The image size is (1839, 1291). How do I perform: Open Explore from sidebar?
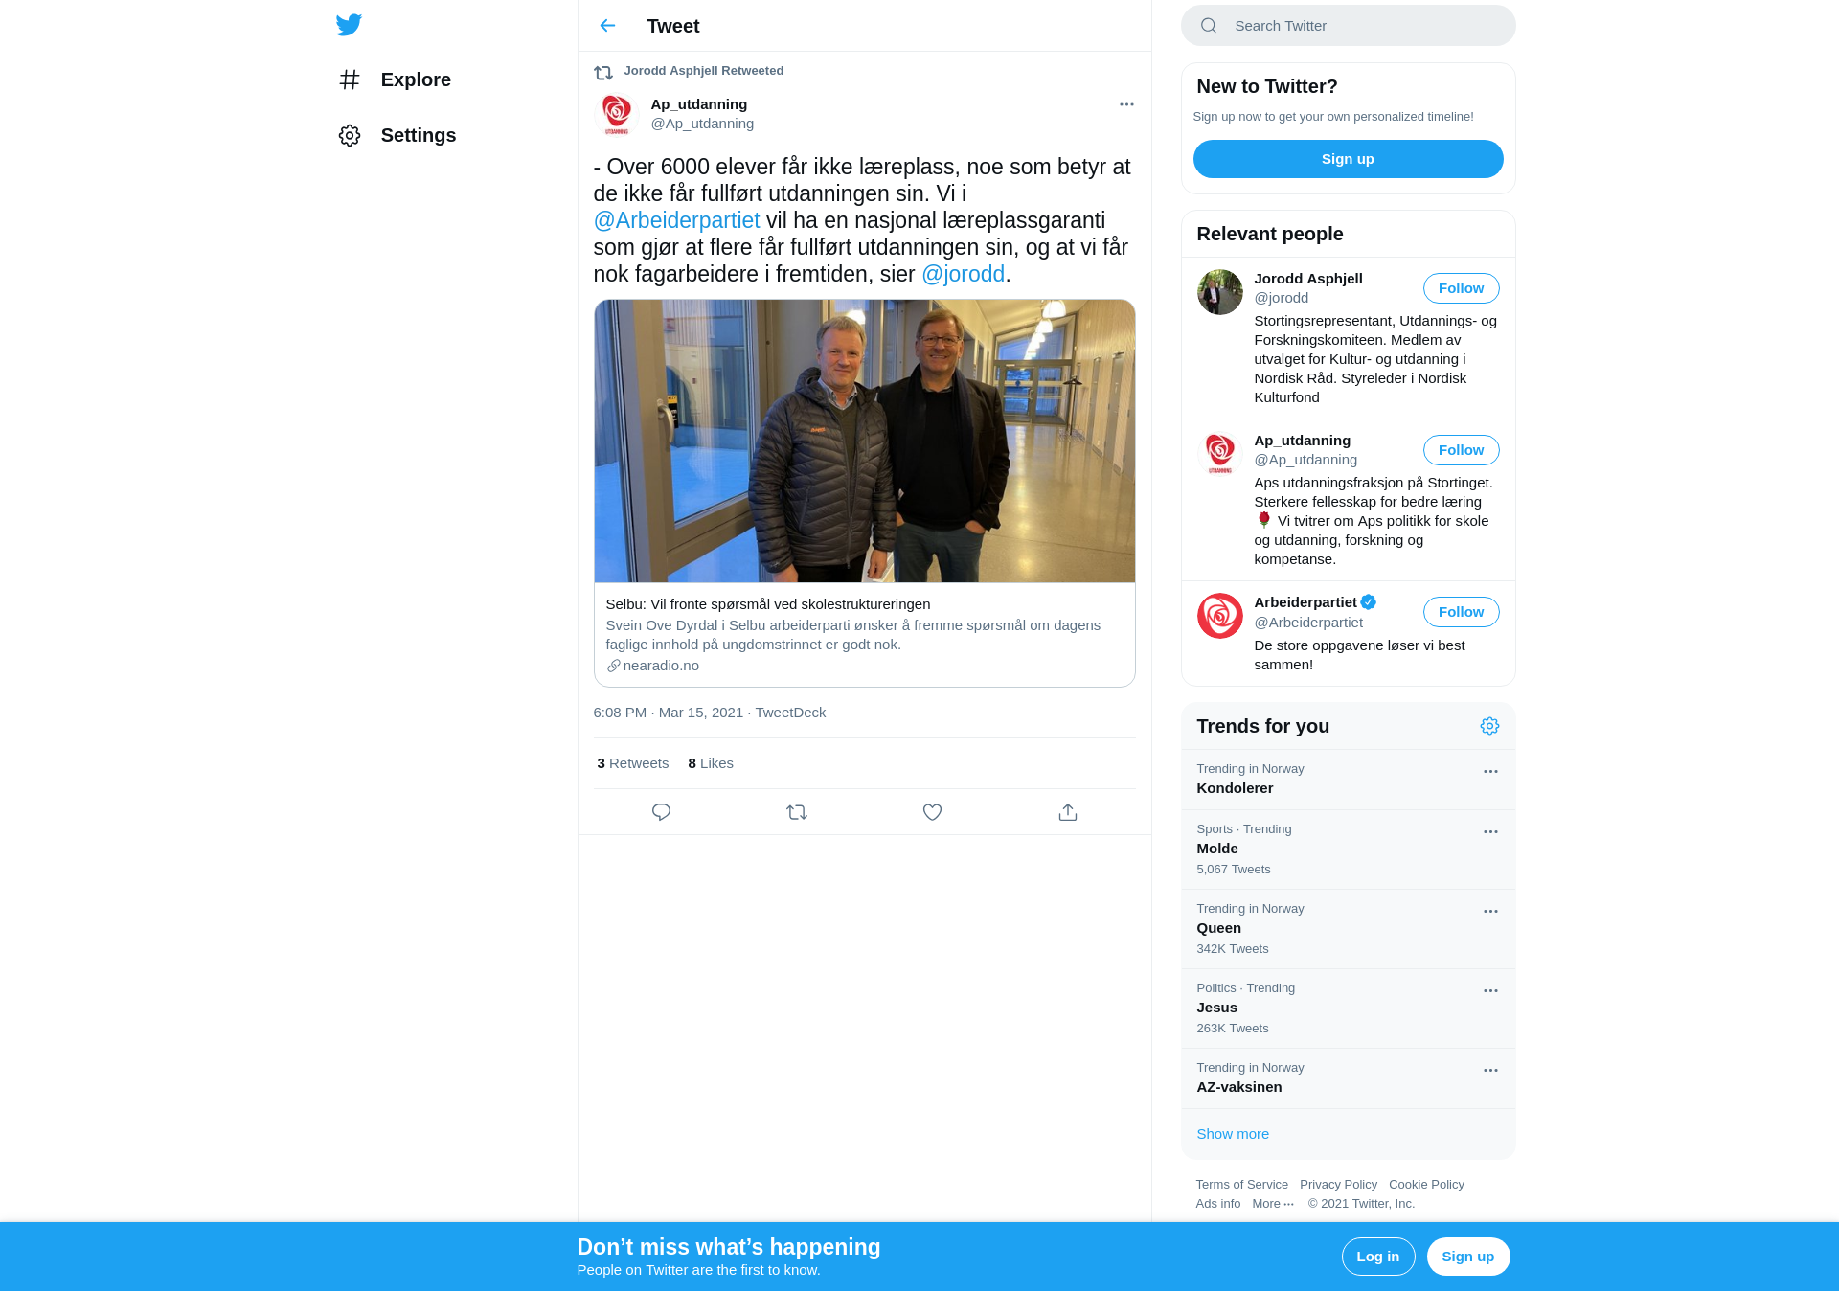tap(394, 79)
